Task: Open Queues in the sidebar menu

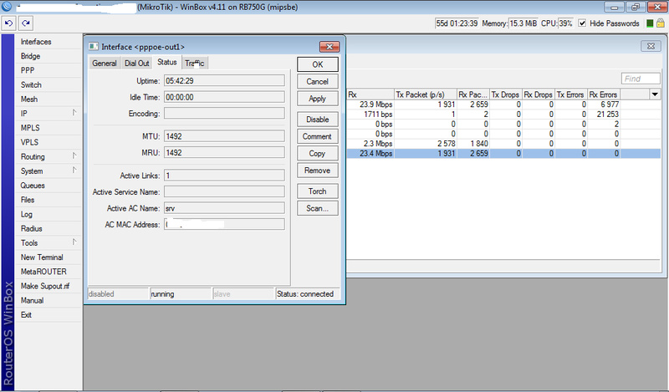Action: tap(48, 185)
